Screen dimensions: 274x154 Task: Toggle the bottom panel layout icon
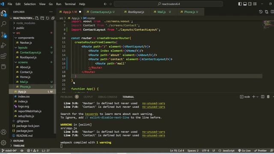pos(245,4)
